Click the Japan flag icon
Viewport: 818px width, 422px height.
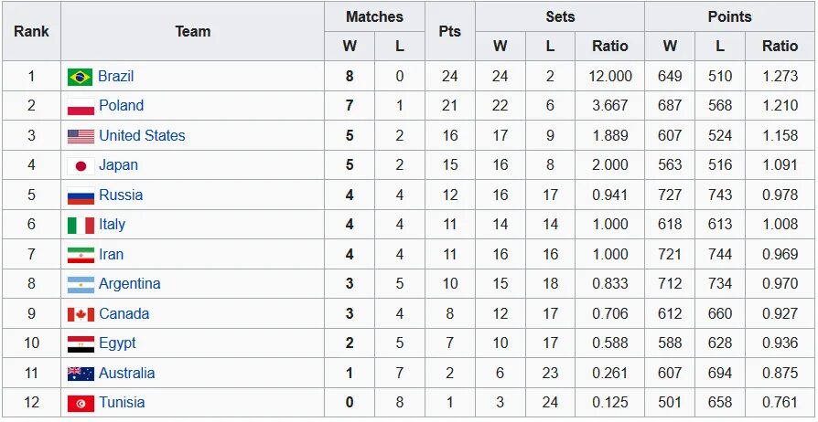81,166
